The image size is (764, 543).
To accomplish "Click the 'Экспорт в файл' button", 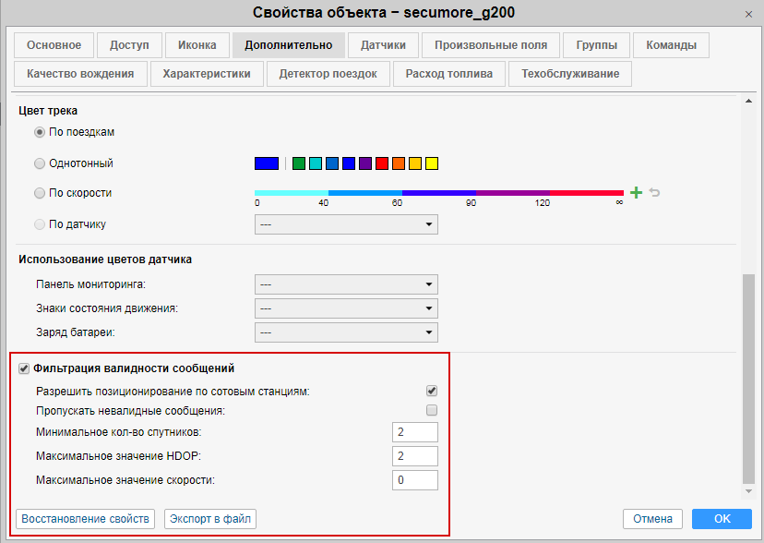I will coord(209,519).
